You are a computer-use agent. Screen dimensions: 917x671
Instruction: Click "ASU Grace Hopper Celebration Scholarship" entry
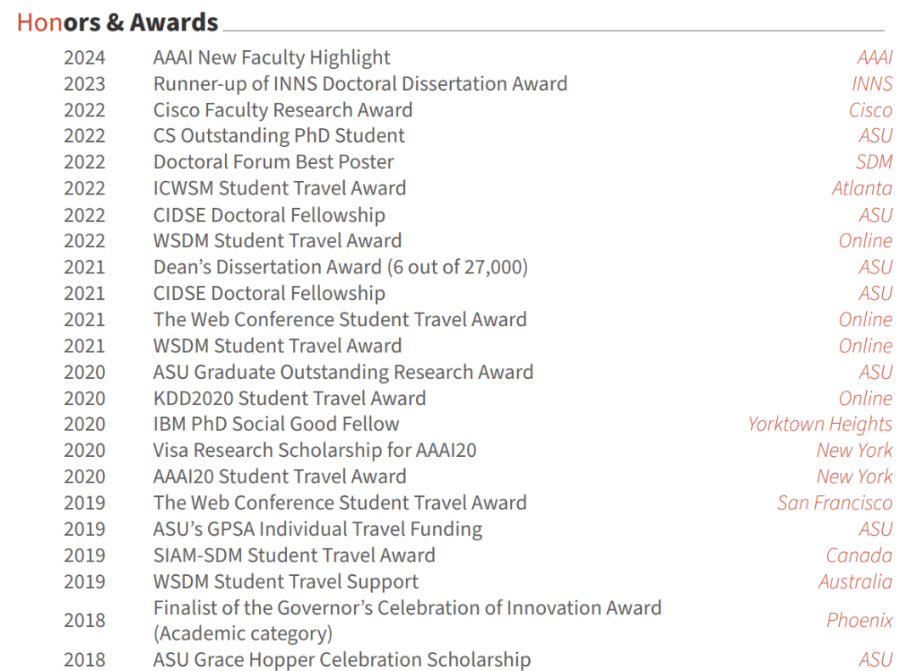click(341, 660)
